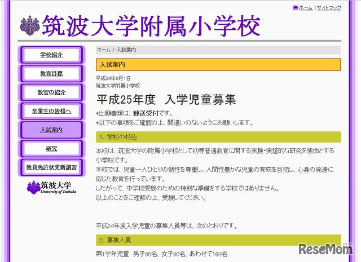Screen dimensions: 361x262
Task: Select 入試案内 in the sidebar menu
Action: click(52, 130)
